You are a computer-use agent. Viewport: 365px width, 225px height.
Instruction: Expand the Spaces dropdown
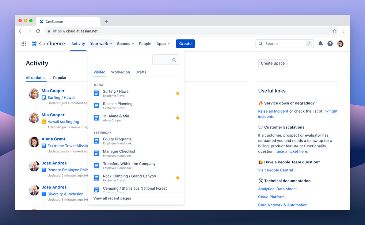125,44
